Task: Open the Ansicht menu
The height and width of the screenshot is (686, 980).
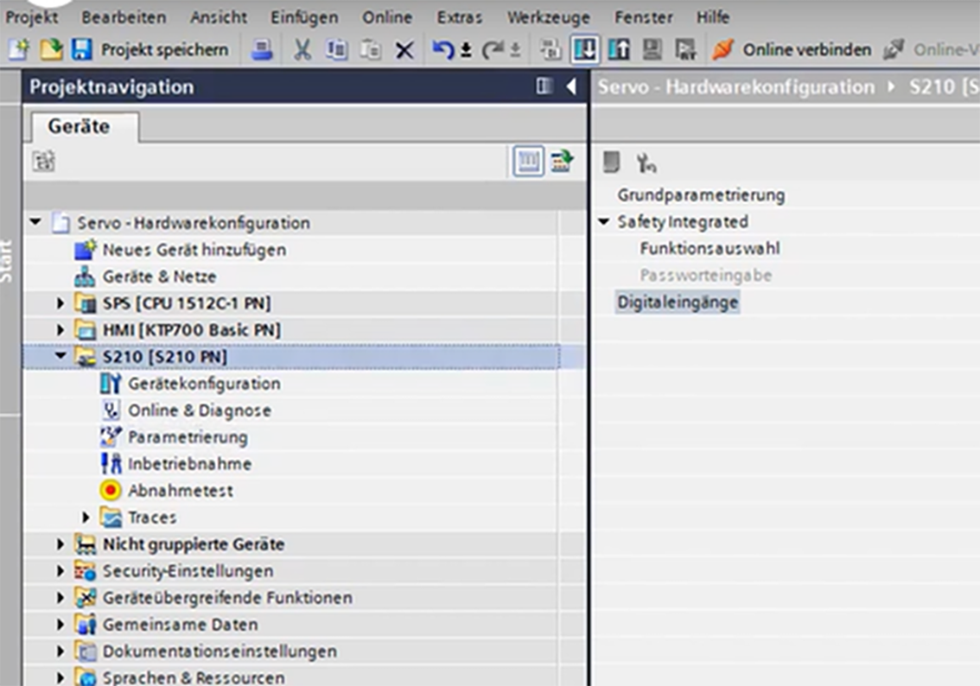Action: click(218, 17)
